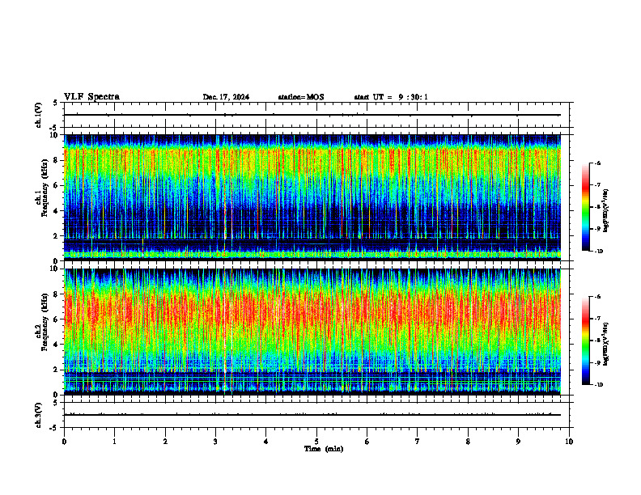Viewport: 641px width, 495px height.
Task: Click the ch.2 colorbar "-6" label
Action: coord(598,297)
